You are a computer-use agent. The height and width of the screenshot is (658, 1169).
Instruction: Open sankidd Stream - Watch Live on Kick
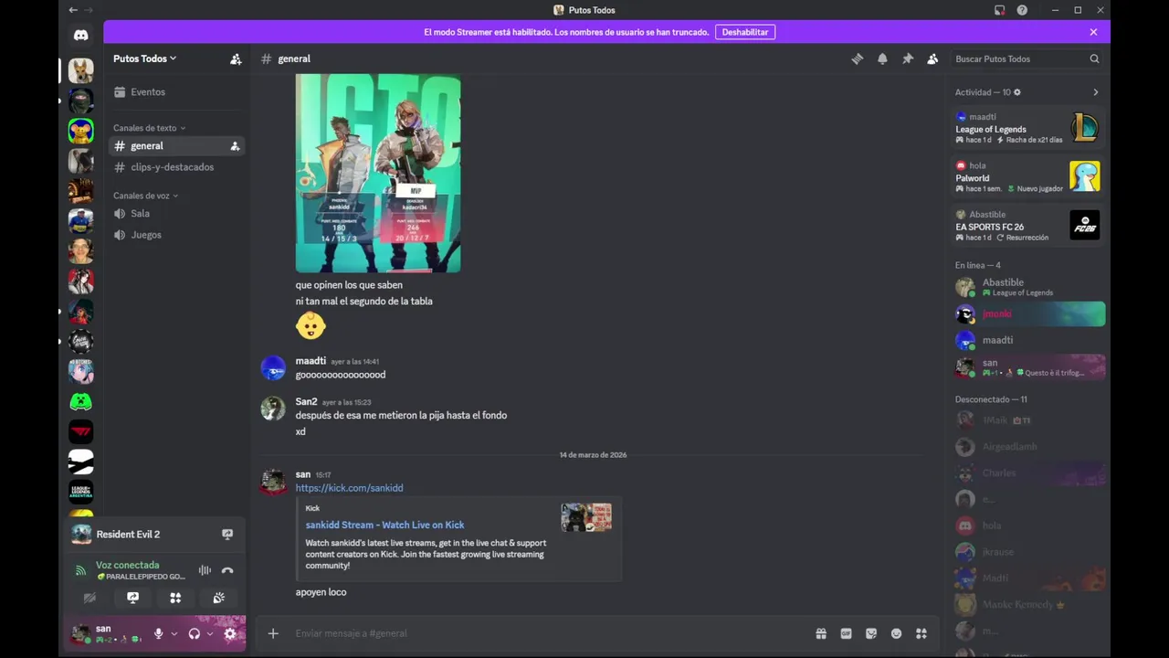384,525
